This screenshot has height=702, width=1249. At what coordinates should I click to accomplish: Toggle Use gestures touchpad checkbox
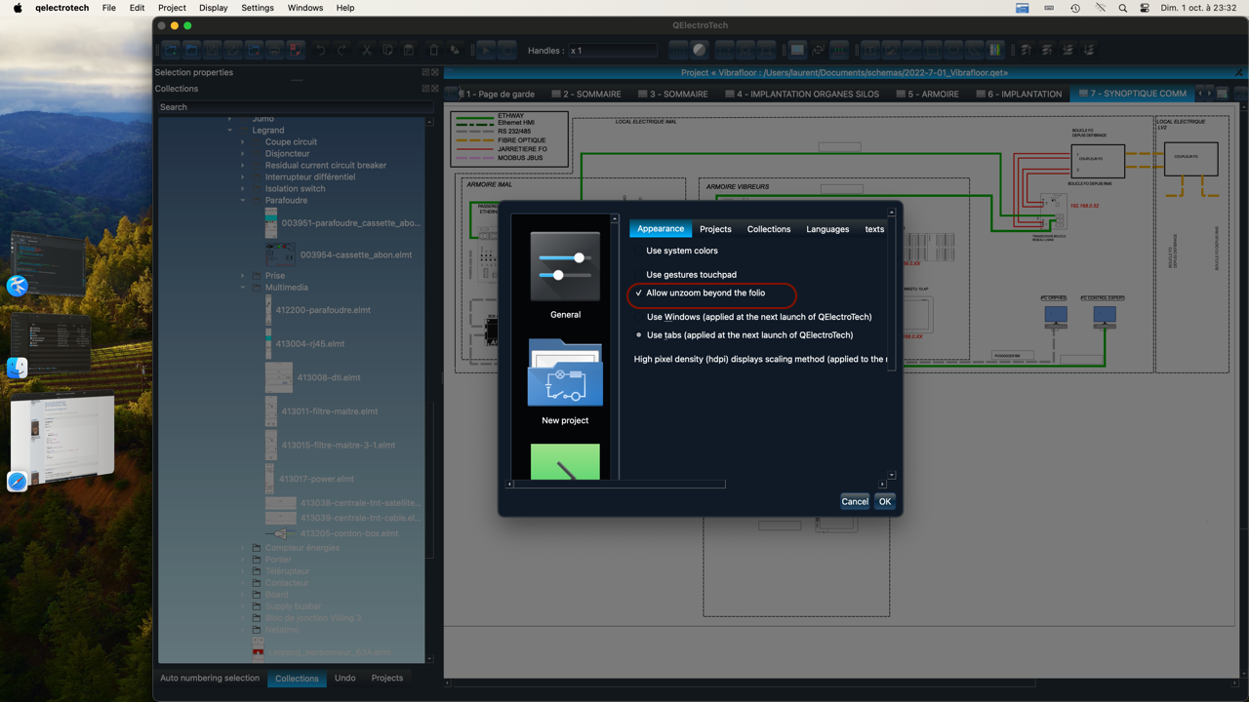click(639, 275)
